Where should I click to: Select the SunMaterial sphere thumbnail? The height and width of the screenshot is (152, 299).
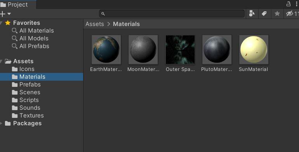(x=254, y=50)
